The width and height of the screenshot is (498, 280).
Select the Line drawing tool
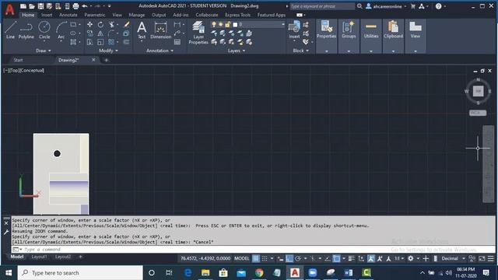(10, 30)
